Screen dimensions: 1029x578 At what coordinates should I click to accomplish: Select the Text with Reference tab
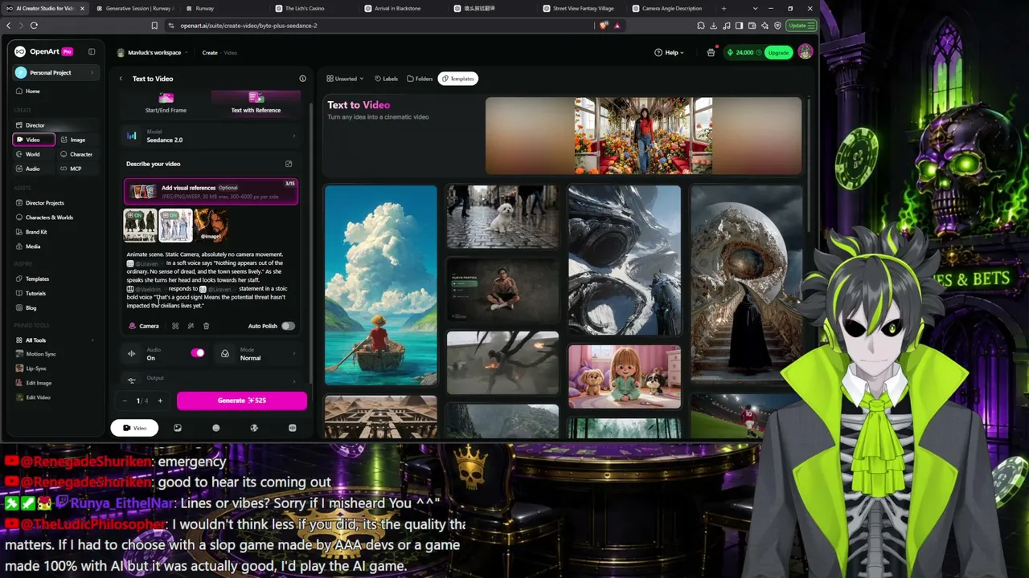click(256, 103)
